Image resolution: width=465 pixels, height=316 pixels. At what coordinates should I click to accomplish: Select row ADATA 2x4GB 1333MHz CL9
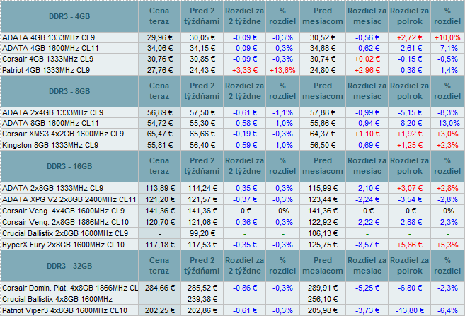coord(232,112)
